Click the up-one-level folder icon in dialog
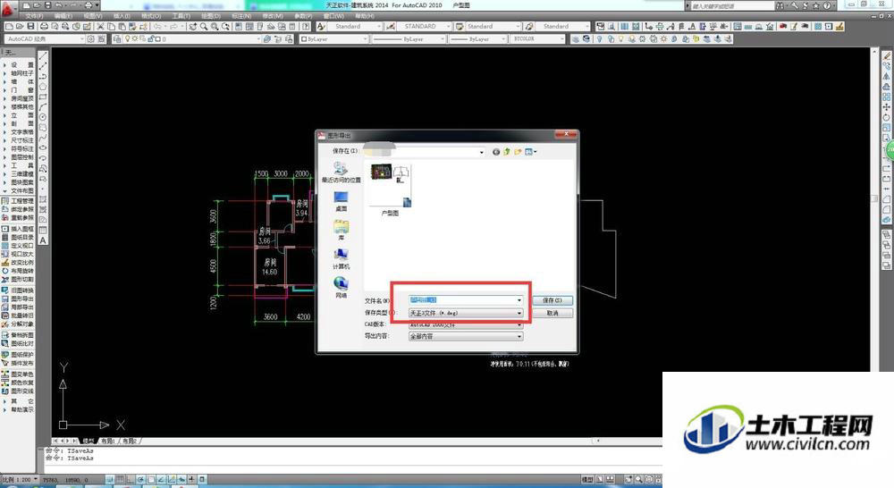This screenshot has width=894, height=488. coord(507,152)
